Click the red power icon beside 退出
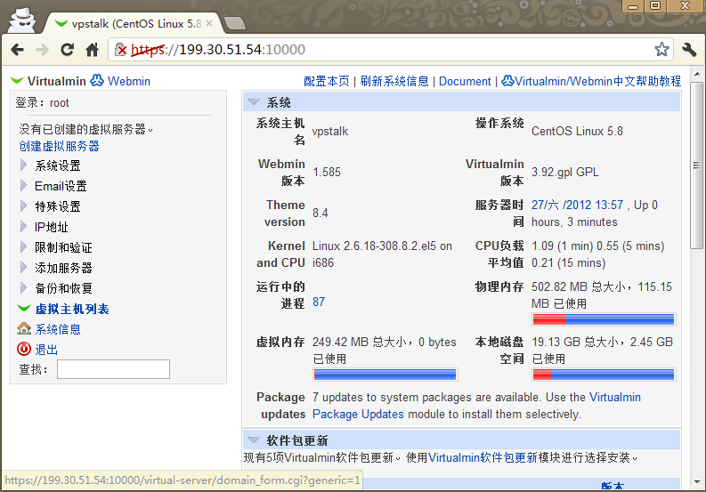 point(24,349)
